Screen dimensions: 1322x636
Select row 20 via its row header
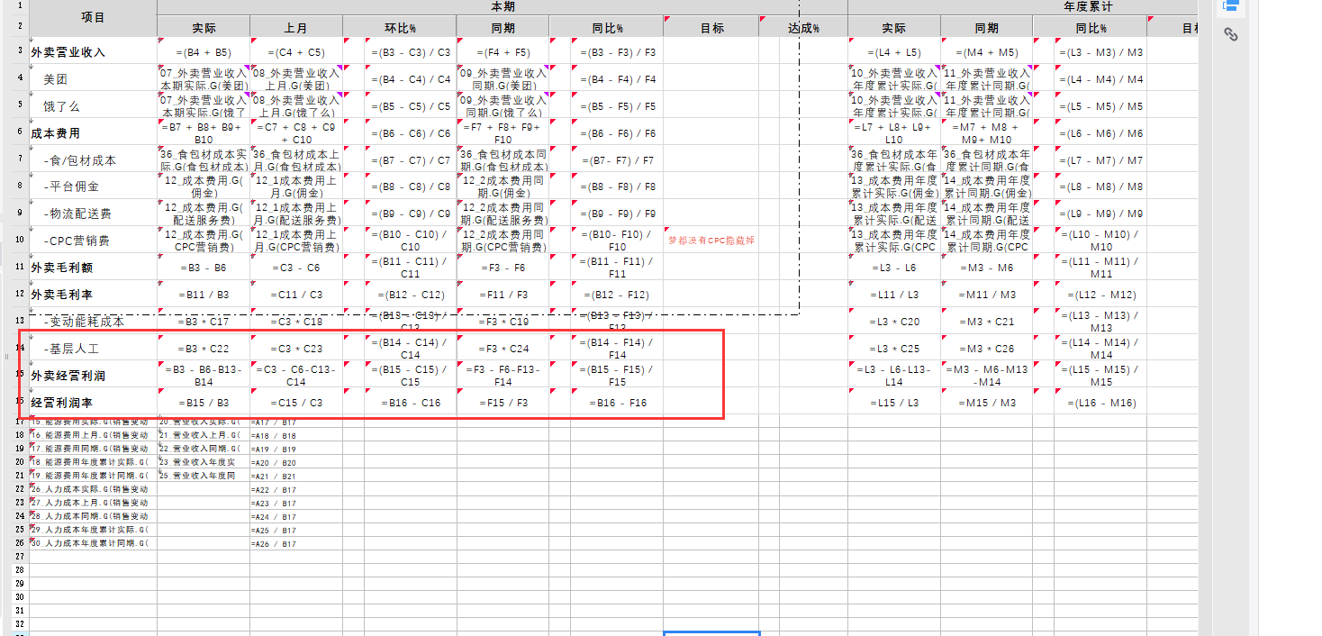(19, 462)
